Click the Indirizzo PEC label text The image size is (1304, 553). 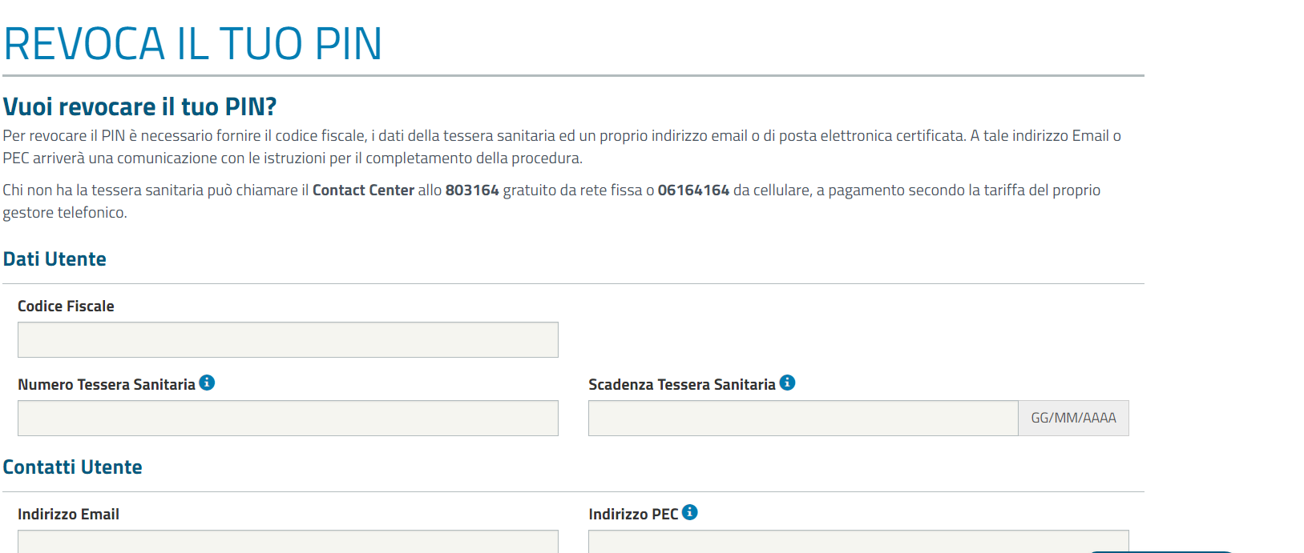pos(633,515)
